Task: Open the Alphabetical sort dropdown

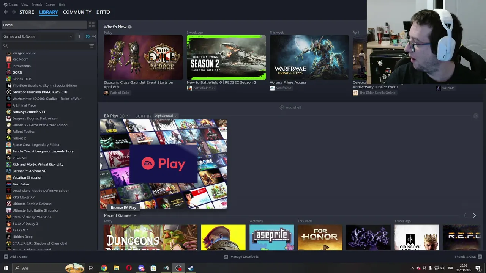Action: (166, 116)
